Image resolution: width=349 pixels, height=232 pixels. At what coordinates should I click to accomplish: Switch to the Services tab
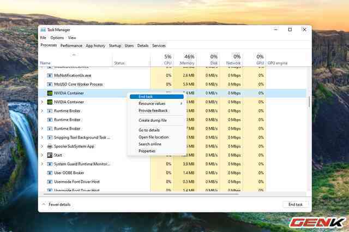[159, 46]
